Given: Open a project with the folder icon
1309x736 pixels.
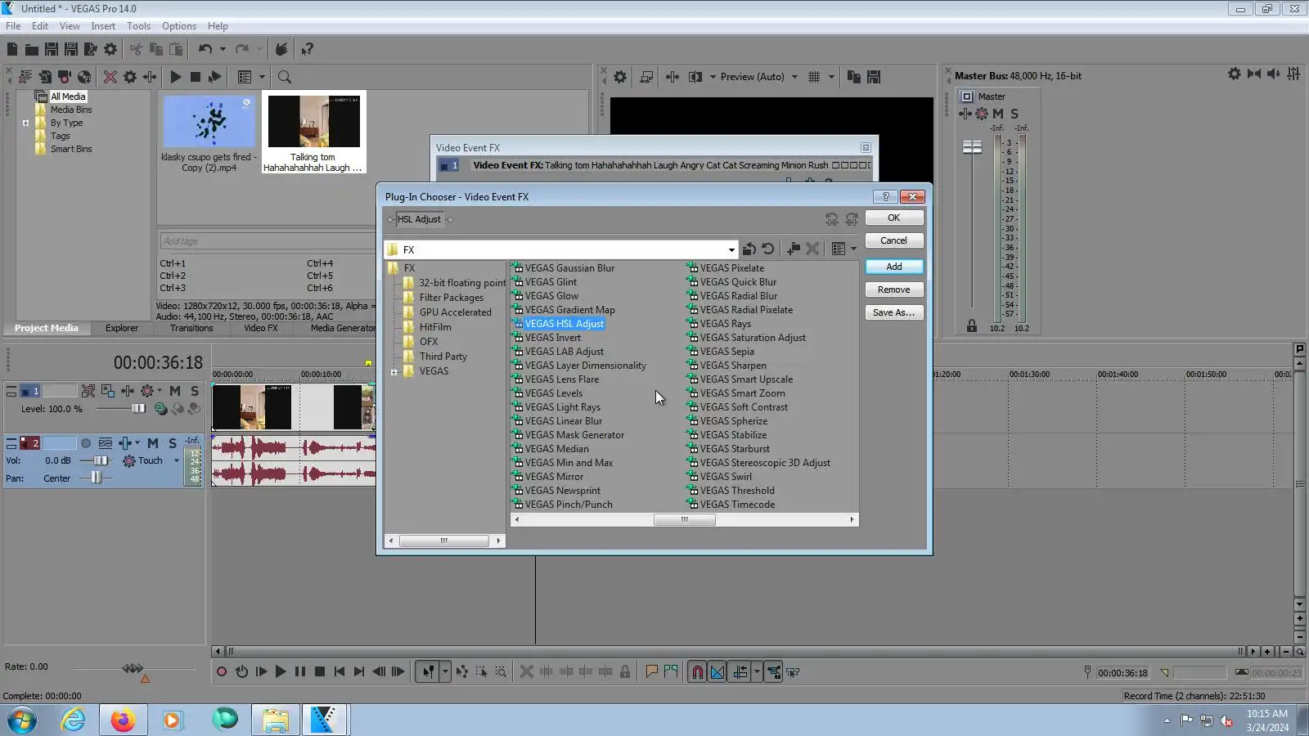Looking at the screenshot, I should 32,50.
